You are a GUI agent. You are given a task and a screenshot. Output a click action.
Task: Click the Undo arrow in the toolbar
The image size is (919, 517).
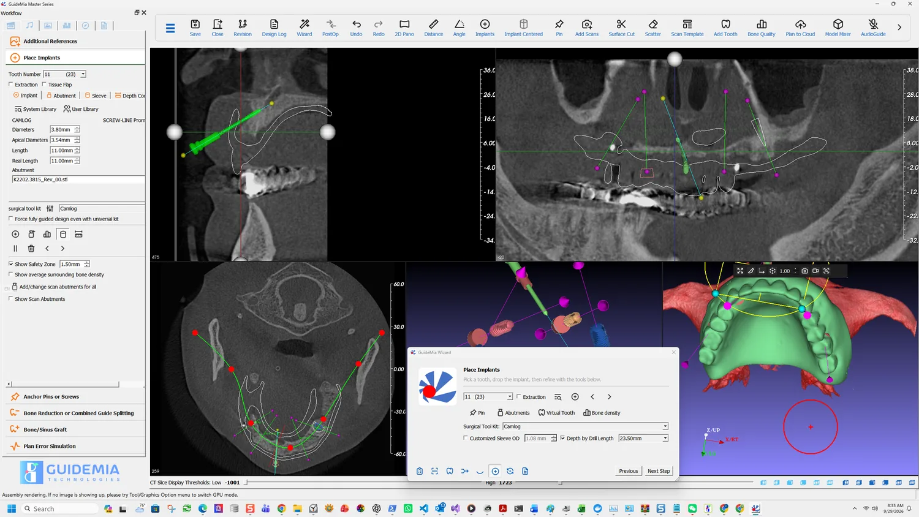click(x=356, y=28)
